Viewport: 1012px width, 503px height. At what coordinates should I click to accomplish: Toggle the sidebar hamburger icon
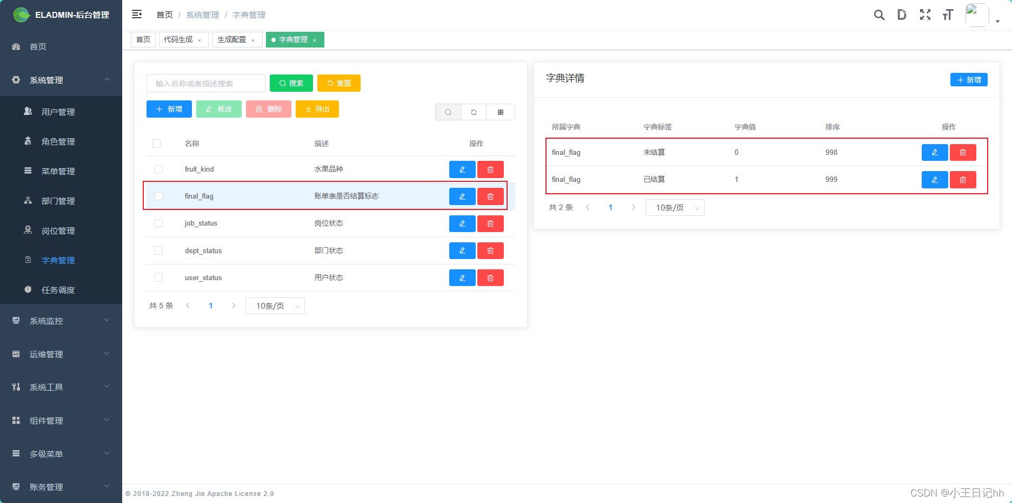point(137,14)
